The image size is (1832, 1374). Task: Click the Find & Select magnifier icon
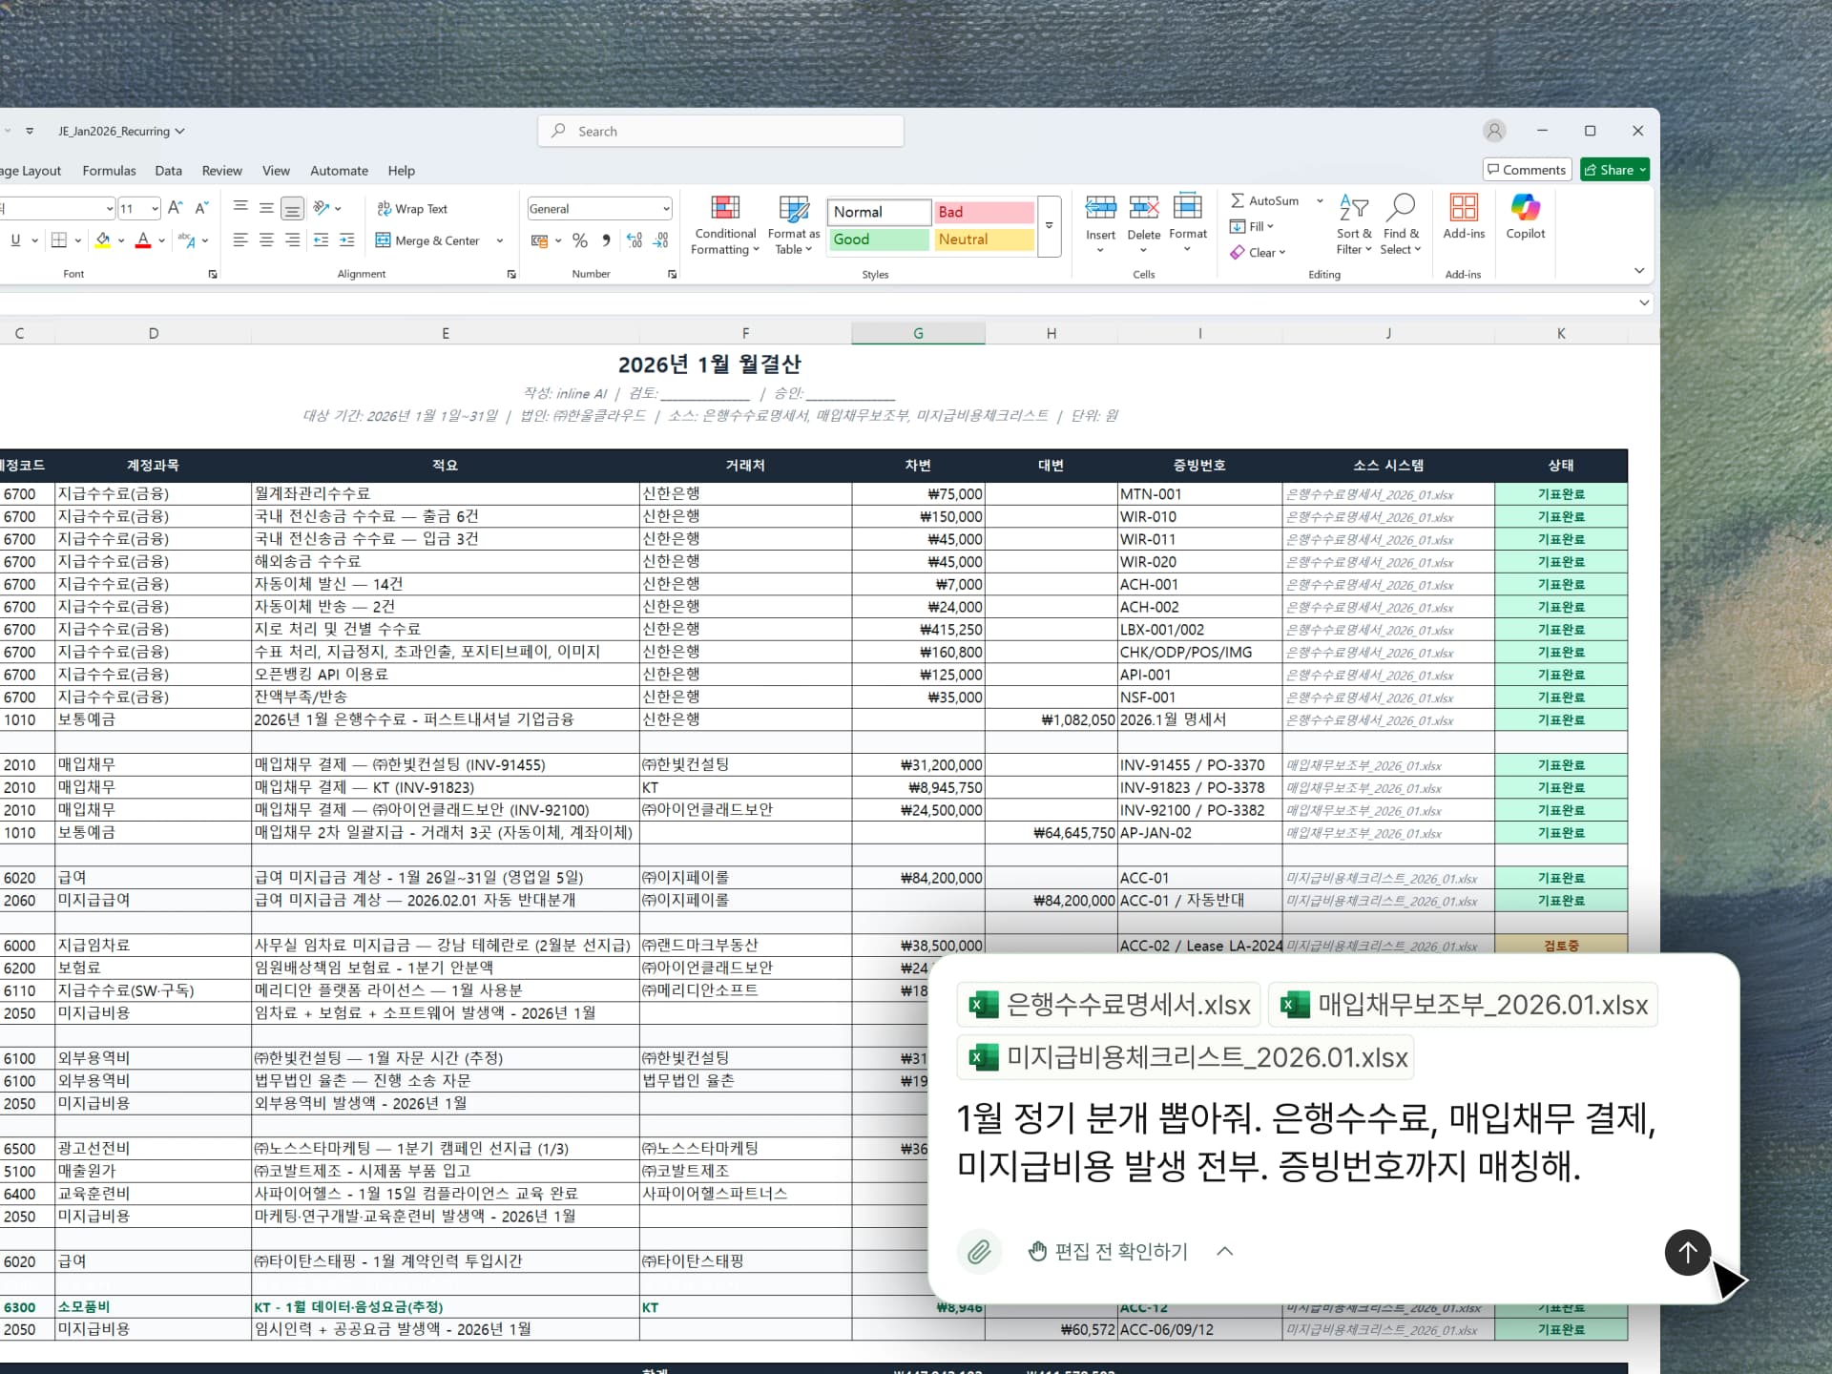click(1401, 208)
